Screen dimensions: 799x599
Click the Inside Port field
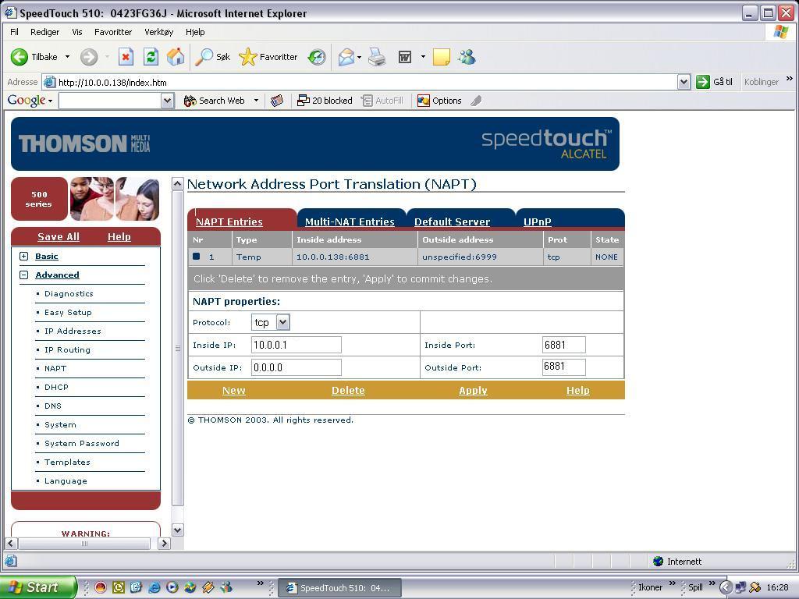pyautogui.click(x=563, y=345)
